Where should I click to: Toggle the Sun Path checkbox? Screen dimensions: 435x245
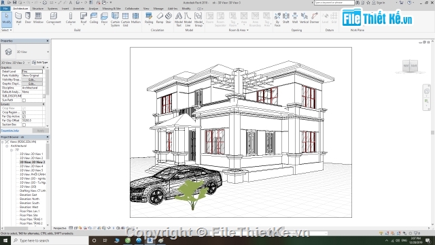24,100
